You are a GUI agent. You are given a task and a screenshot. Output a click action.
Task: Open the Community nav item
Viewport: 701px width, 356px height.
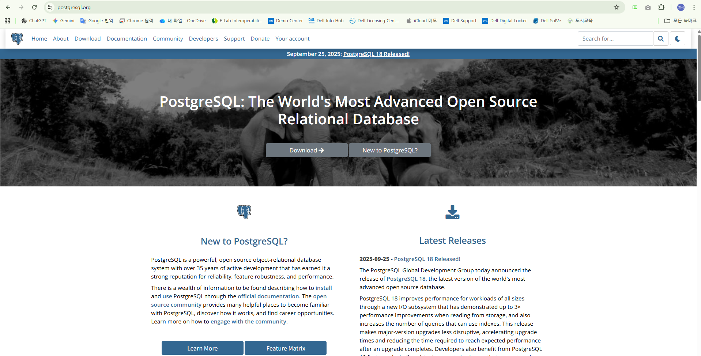pyautogui.click(x=168, y=39)
